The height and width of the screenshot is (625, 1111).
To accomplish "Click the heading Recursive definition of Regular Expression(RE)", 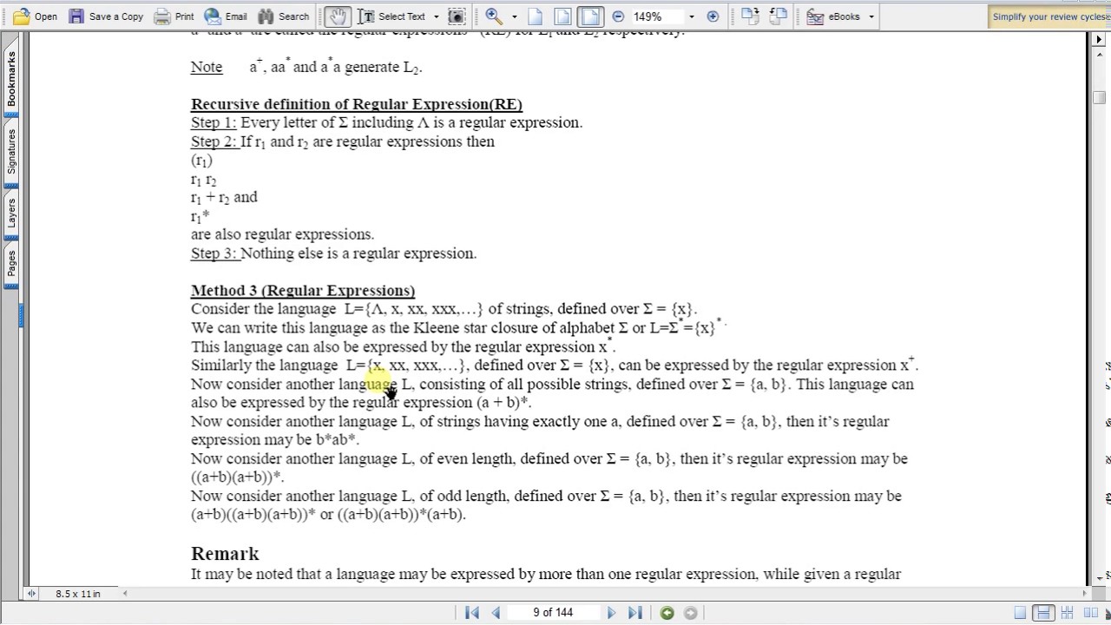I will coord(357,104).
